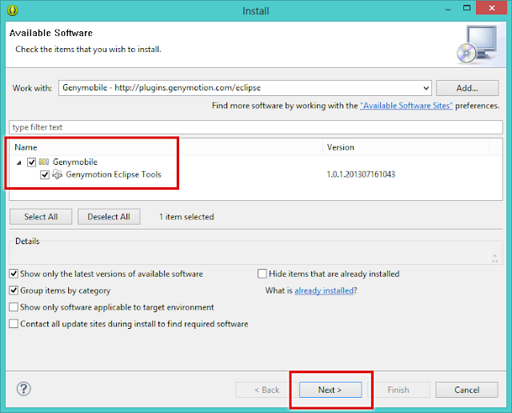Minimize the Install window
Screen dimensions: 512x413
448,9
